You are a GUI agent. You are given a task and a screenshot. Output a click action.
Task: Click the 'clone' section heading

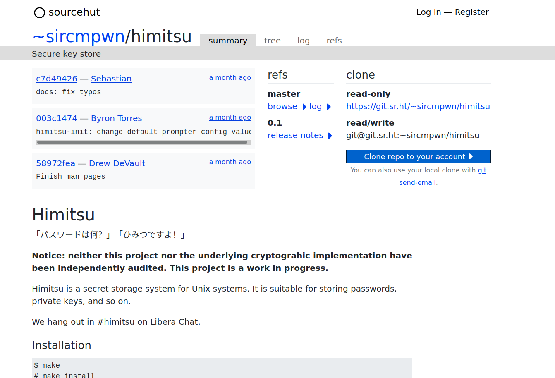click(361, 75)
